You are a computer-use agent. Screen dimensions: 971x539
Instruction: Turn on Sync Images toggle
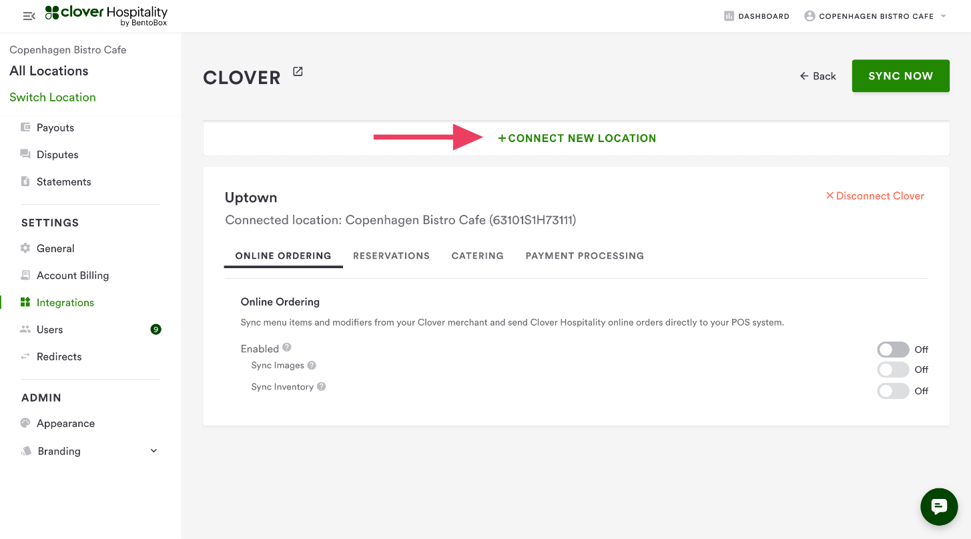point(893,370)
